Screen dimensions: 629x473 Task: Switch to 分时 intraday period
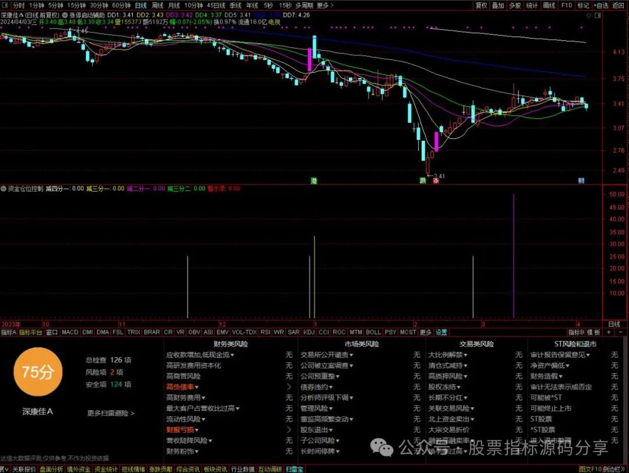click(19, 5)
